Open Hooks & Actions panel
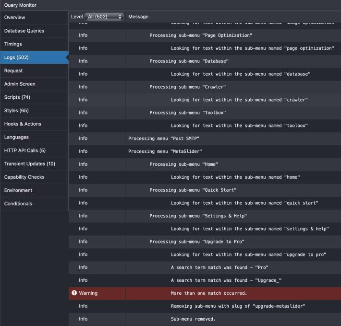 tap(23, 124)
